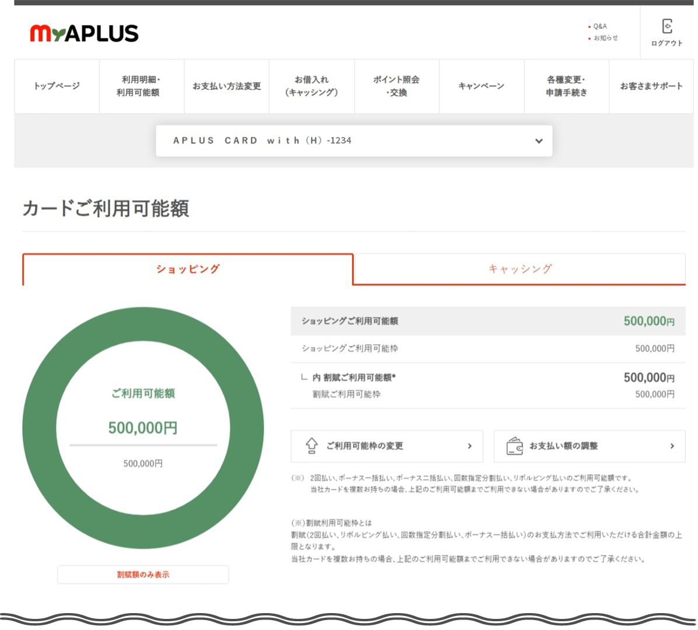
Task: Click arrow on ご利用可能枠の変更 button
Action: [x=469, y=446]
